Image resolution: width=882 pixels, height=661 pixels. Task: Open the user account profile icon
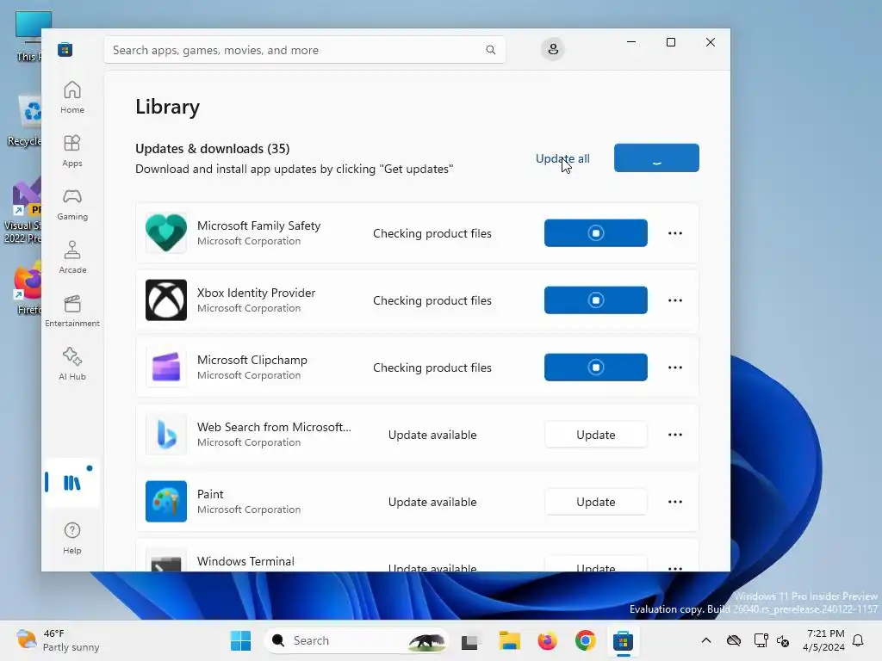click(553, 49)
